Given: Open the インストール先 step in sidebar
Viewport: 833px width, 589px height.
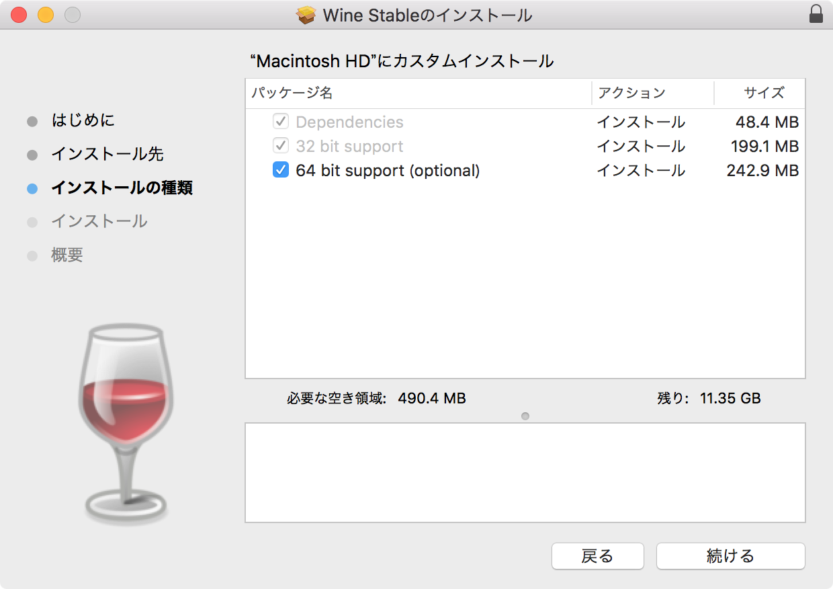Looking at the screenshot, I should point(107,155).
